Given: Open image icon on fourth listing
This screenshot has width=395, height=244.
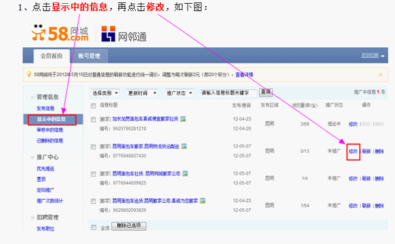Looking at the screenshot, I should coord(202,200).
